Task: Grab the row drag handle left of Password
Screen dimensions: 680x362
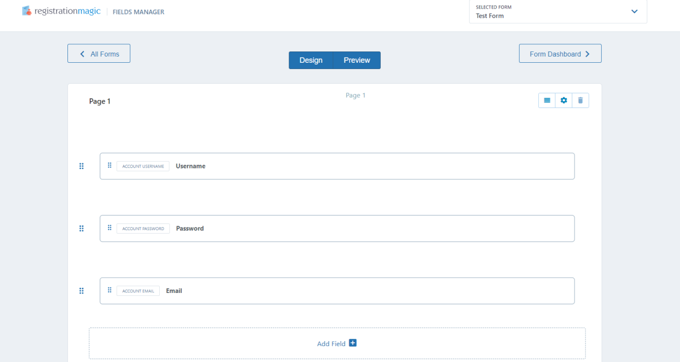Action: pyautogui.click(x=81, y=229)
